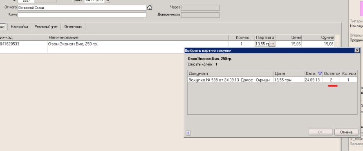Image resolution: width=363 pixels, height=151 pixels.
Task: Sort by Наименование column header
Action: (x=138, y=37)
